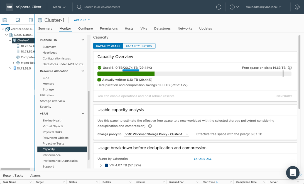Click the Start Time sort arrow
Viewport: 304px width, 184px height.
coord(217,182)
